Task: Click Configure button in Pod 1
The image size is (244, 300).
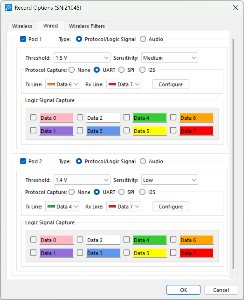Action: pyautogui.click(x=171, y=84)
